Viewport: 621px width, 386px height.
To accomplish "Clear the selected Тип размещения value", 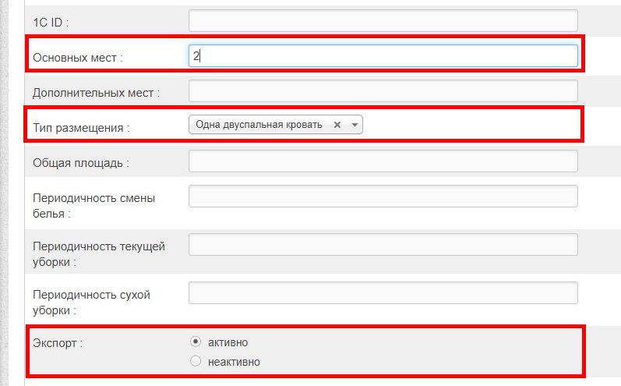I will pos(337,125).
